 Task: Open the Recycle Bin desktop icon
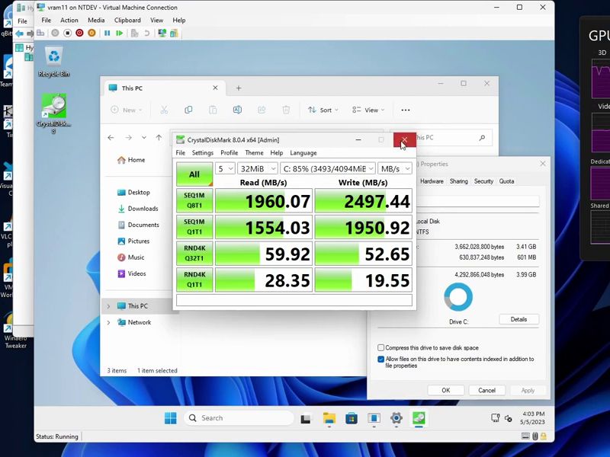tap(53, 62)
